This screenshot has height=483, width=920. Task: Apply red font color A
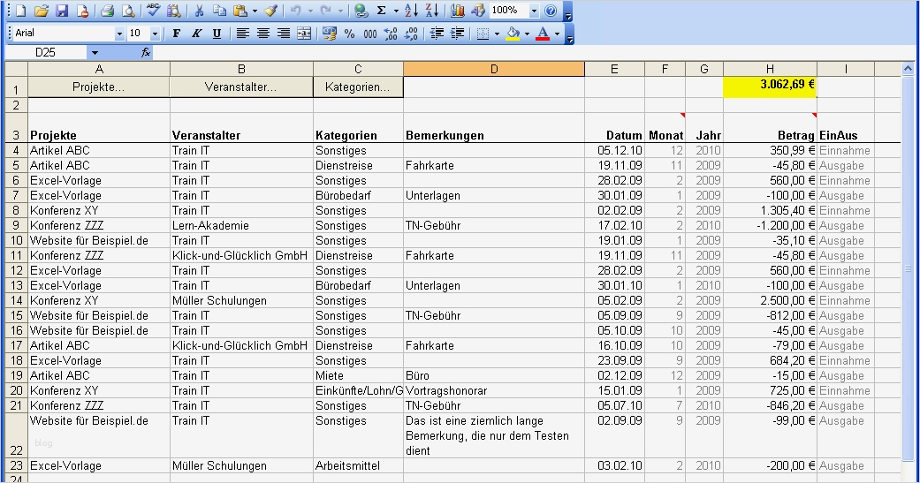coord(543,34)
